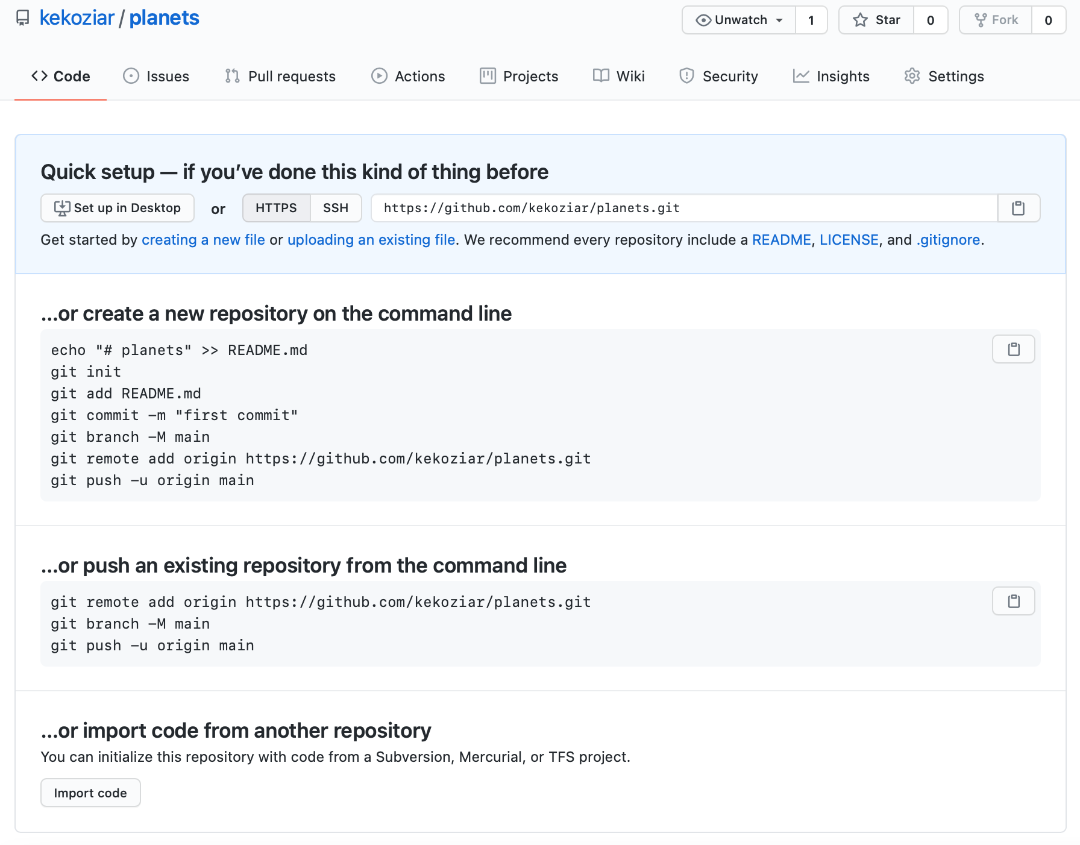This screenshot has width=1080, height=845.
Task: Click the Insights graph icon
Action: (x=801, y=76)
